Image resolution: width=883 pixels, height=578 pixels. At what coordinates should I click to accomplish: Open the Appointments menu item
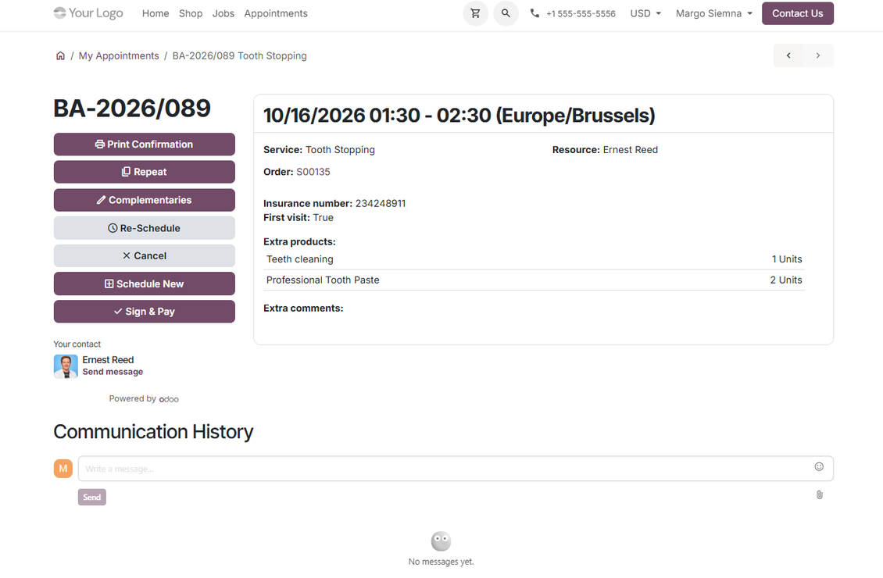[x=276, y=13]
